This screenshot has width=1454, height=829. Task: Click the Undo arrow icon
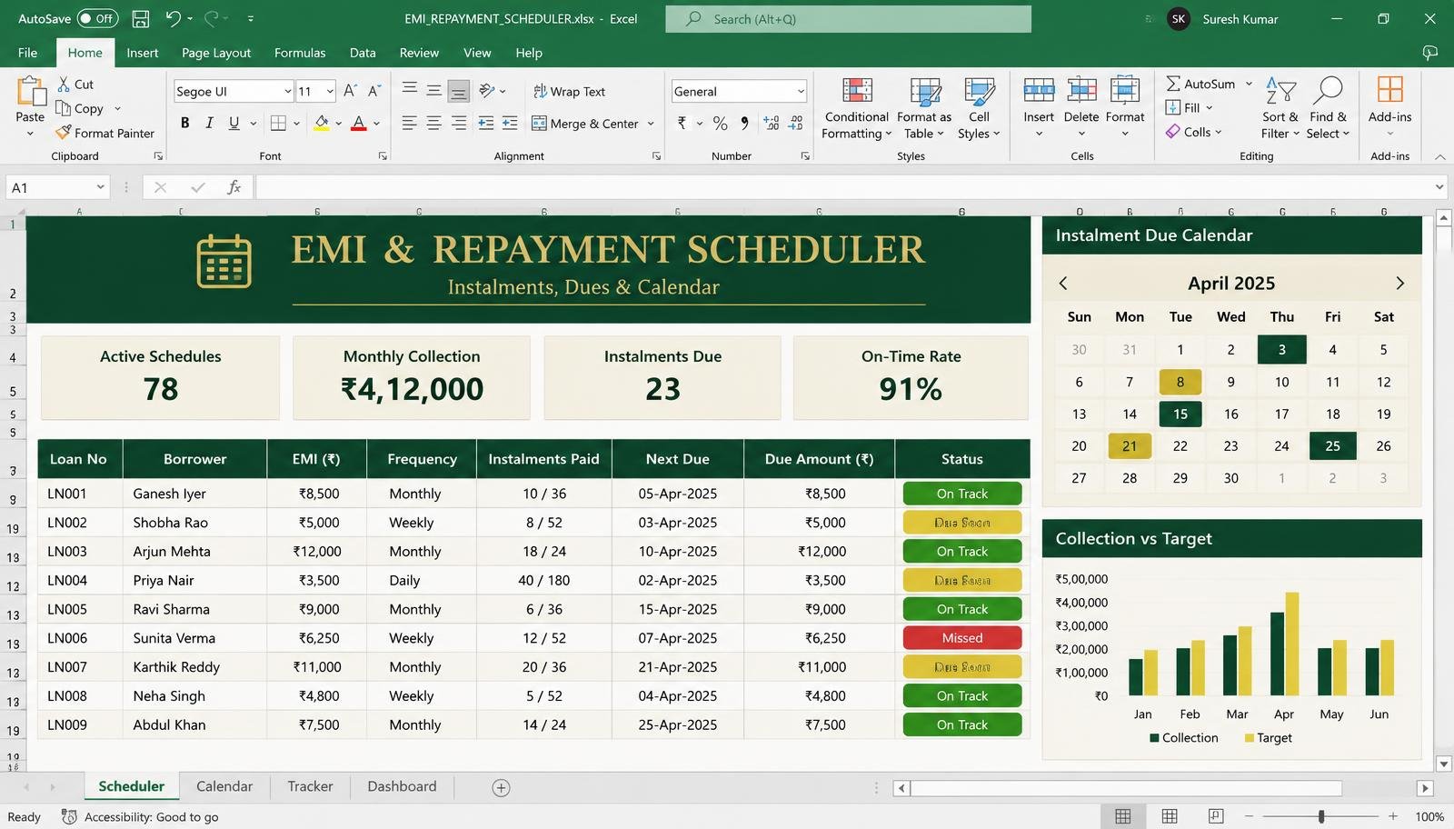tap(173, 18)
